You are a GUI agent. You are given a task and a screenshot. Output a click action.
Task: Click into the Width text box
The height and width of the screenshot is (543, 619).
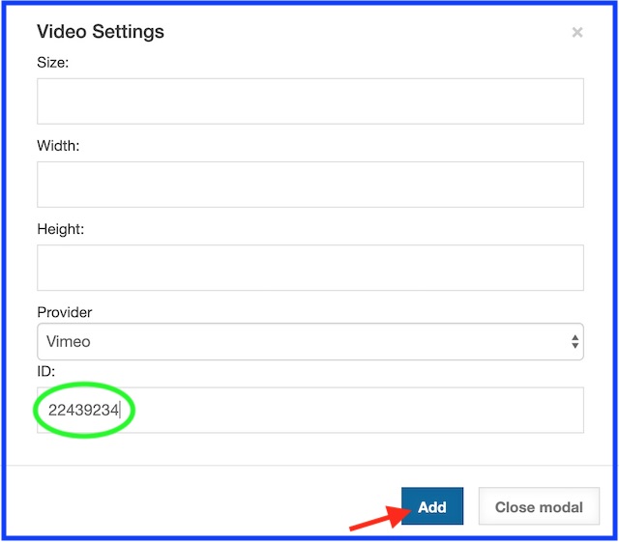309,184
